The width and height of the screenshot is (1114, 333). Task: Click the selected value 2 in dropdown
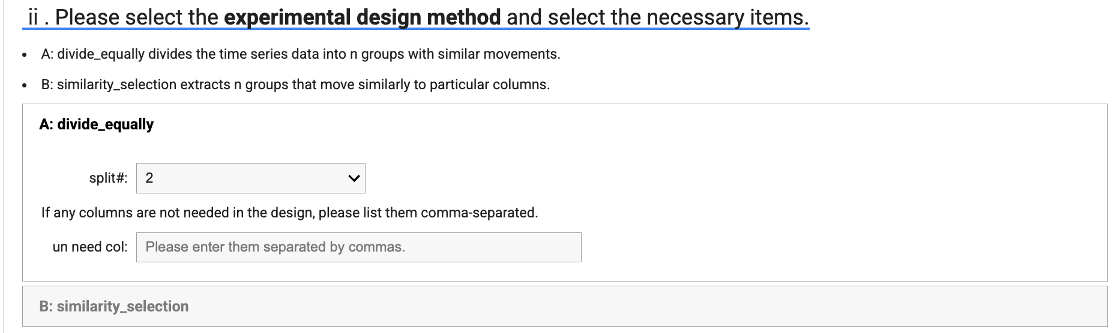[149, 178]
